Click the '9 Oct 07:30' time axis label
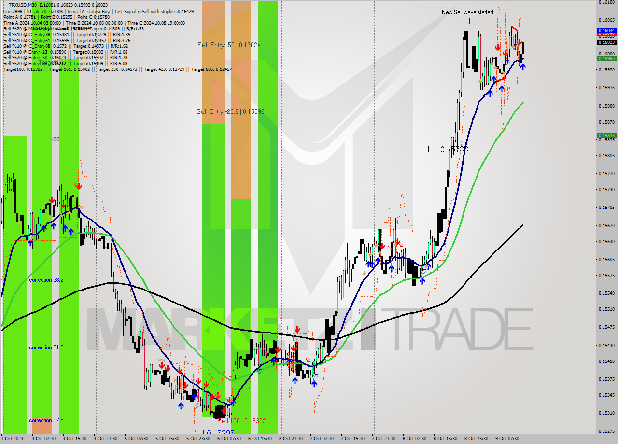This screenshot has height=444, width=618. [x=507, y=439]
